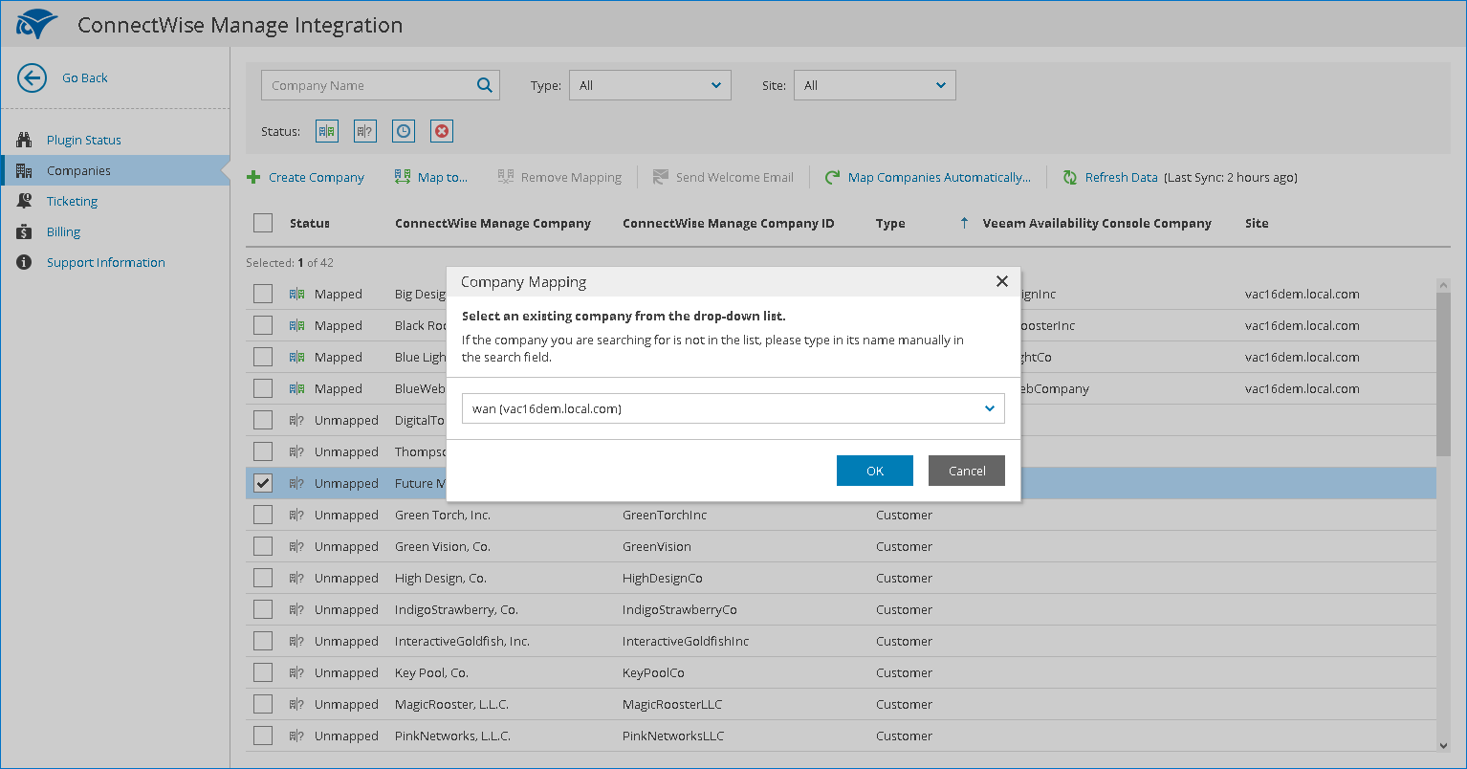Image resolution: width=1467 pixels, height=769 pixels.
Task: Click the search magnifier icon
Action: coord(485,85)
